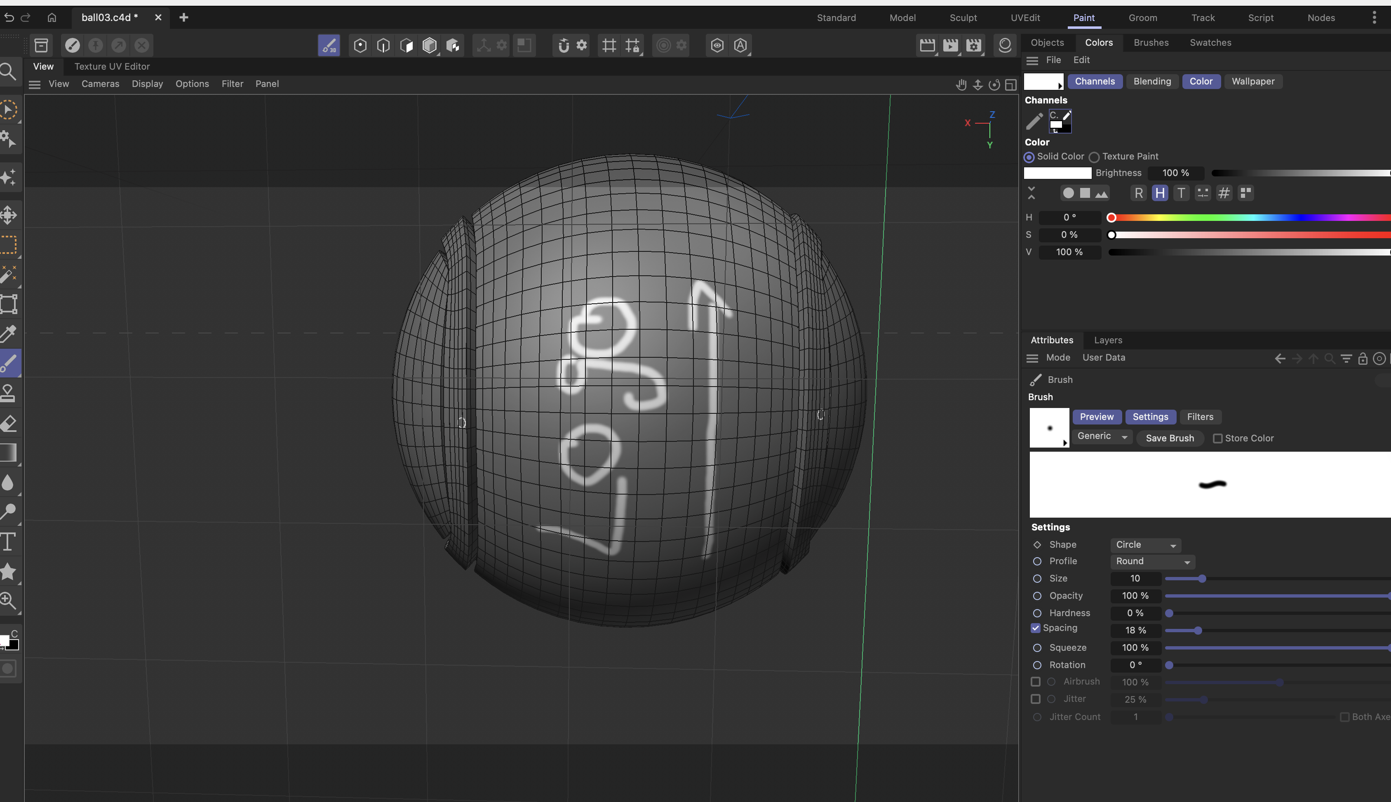The height and width of the screenshot is (802, 1391).
Task: Click the Undo arrow icon
Action: tap(9, 18)
